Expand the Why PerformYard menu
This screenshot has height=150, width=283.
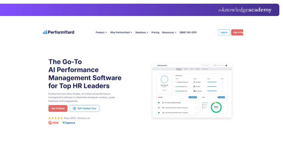(121, 32)
